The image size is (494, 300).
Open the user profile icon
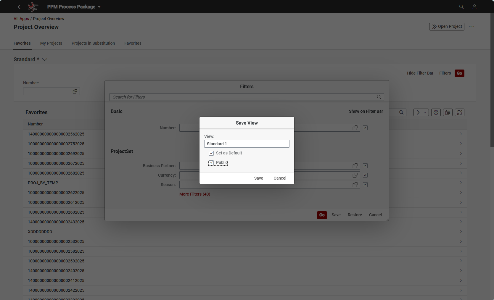tap(474, 7)
